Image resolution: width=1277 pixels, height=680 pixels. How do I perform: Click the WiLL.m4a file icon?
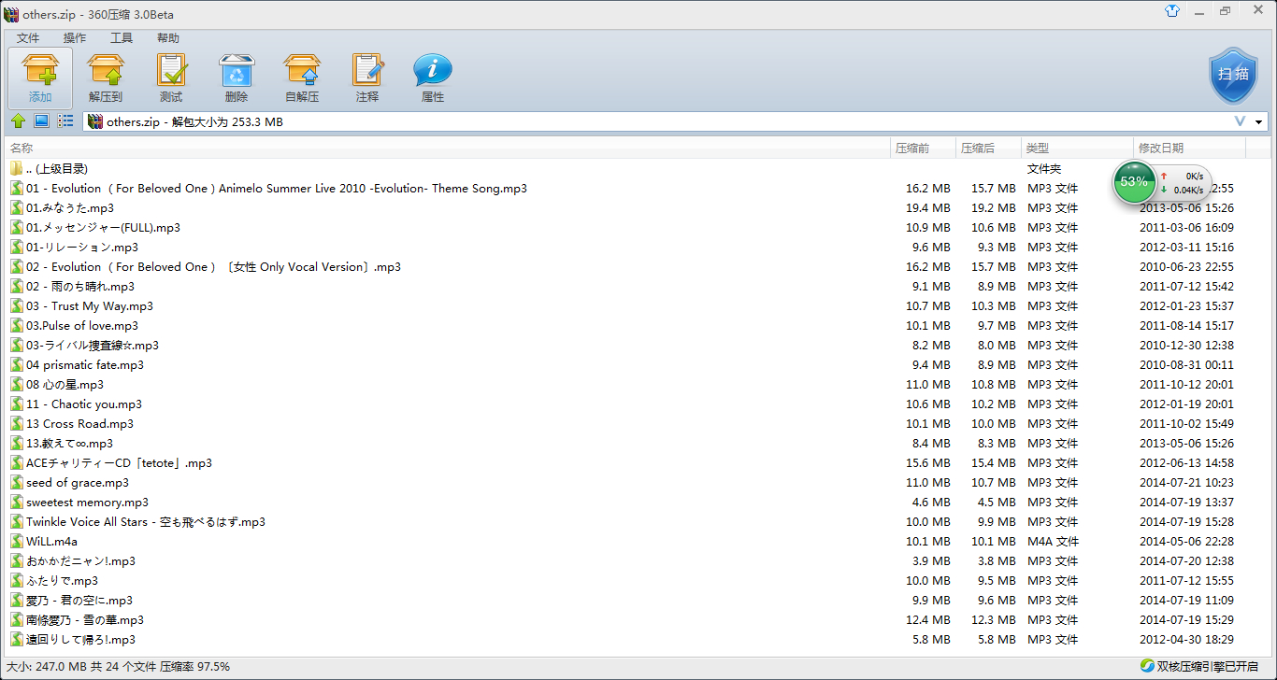point(17,542)
